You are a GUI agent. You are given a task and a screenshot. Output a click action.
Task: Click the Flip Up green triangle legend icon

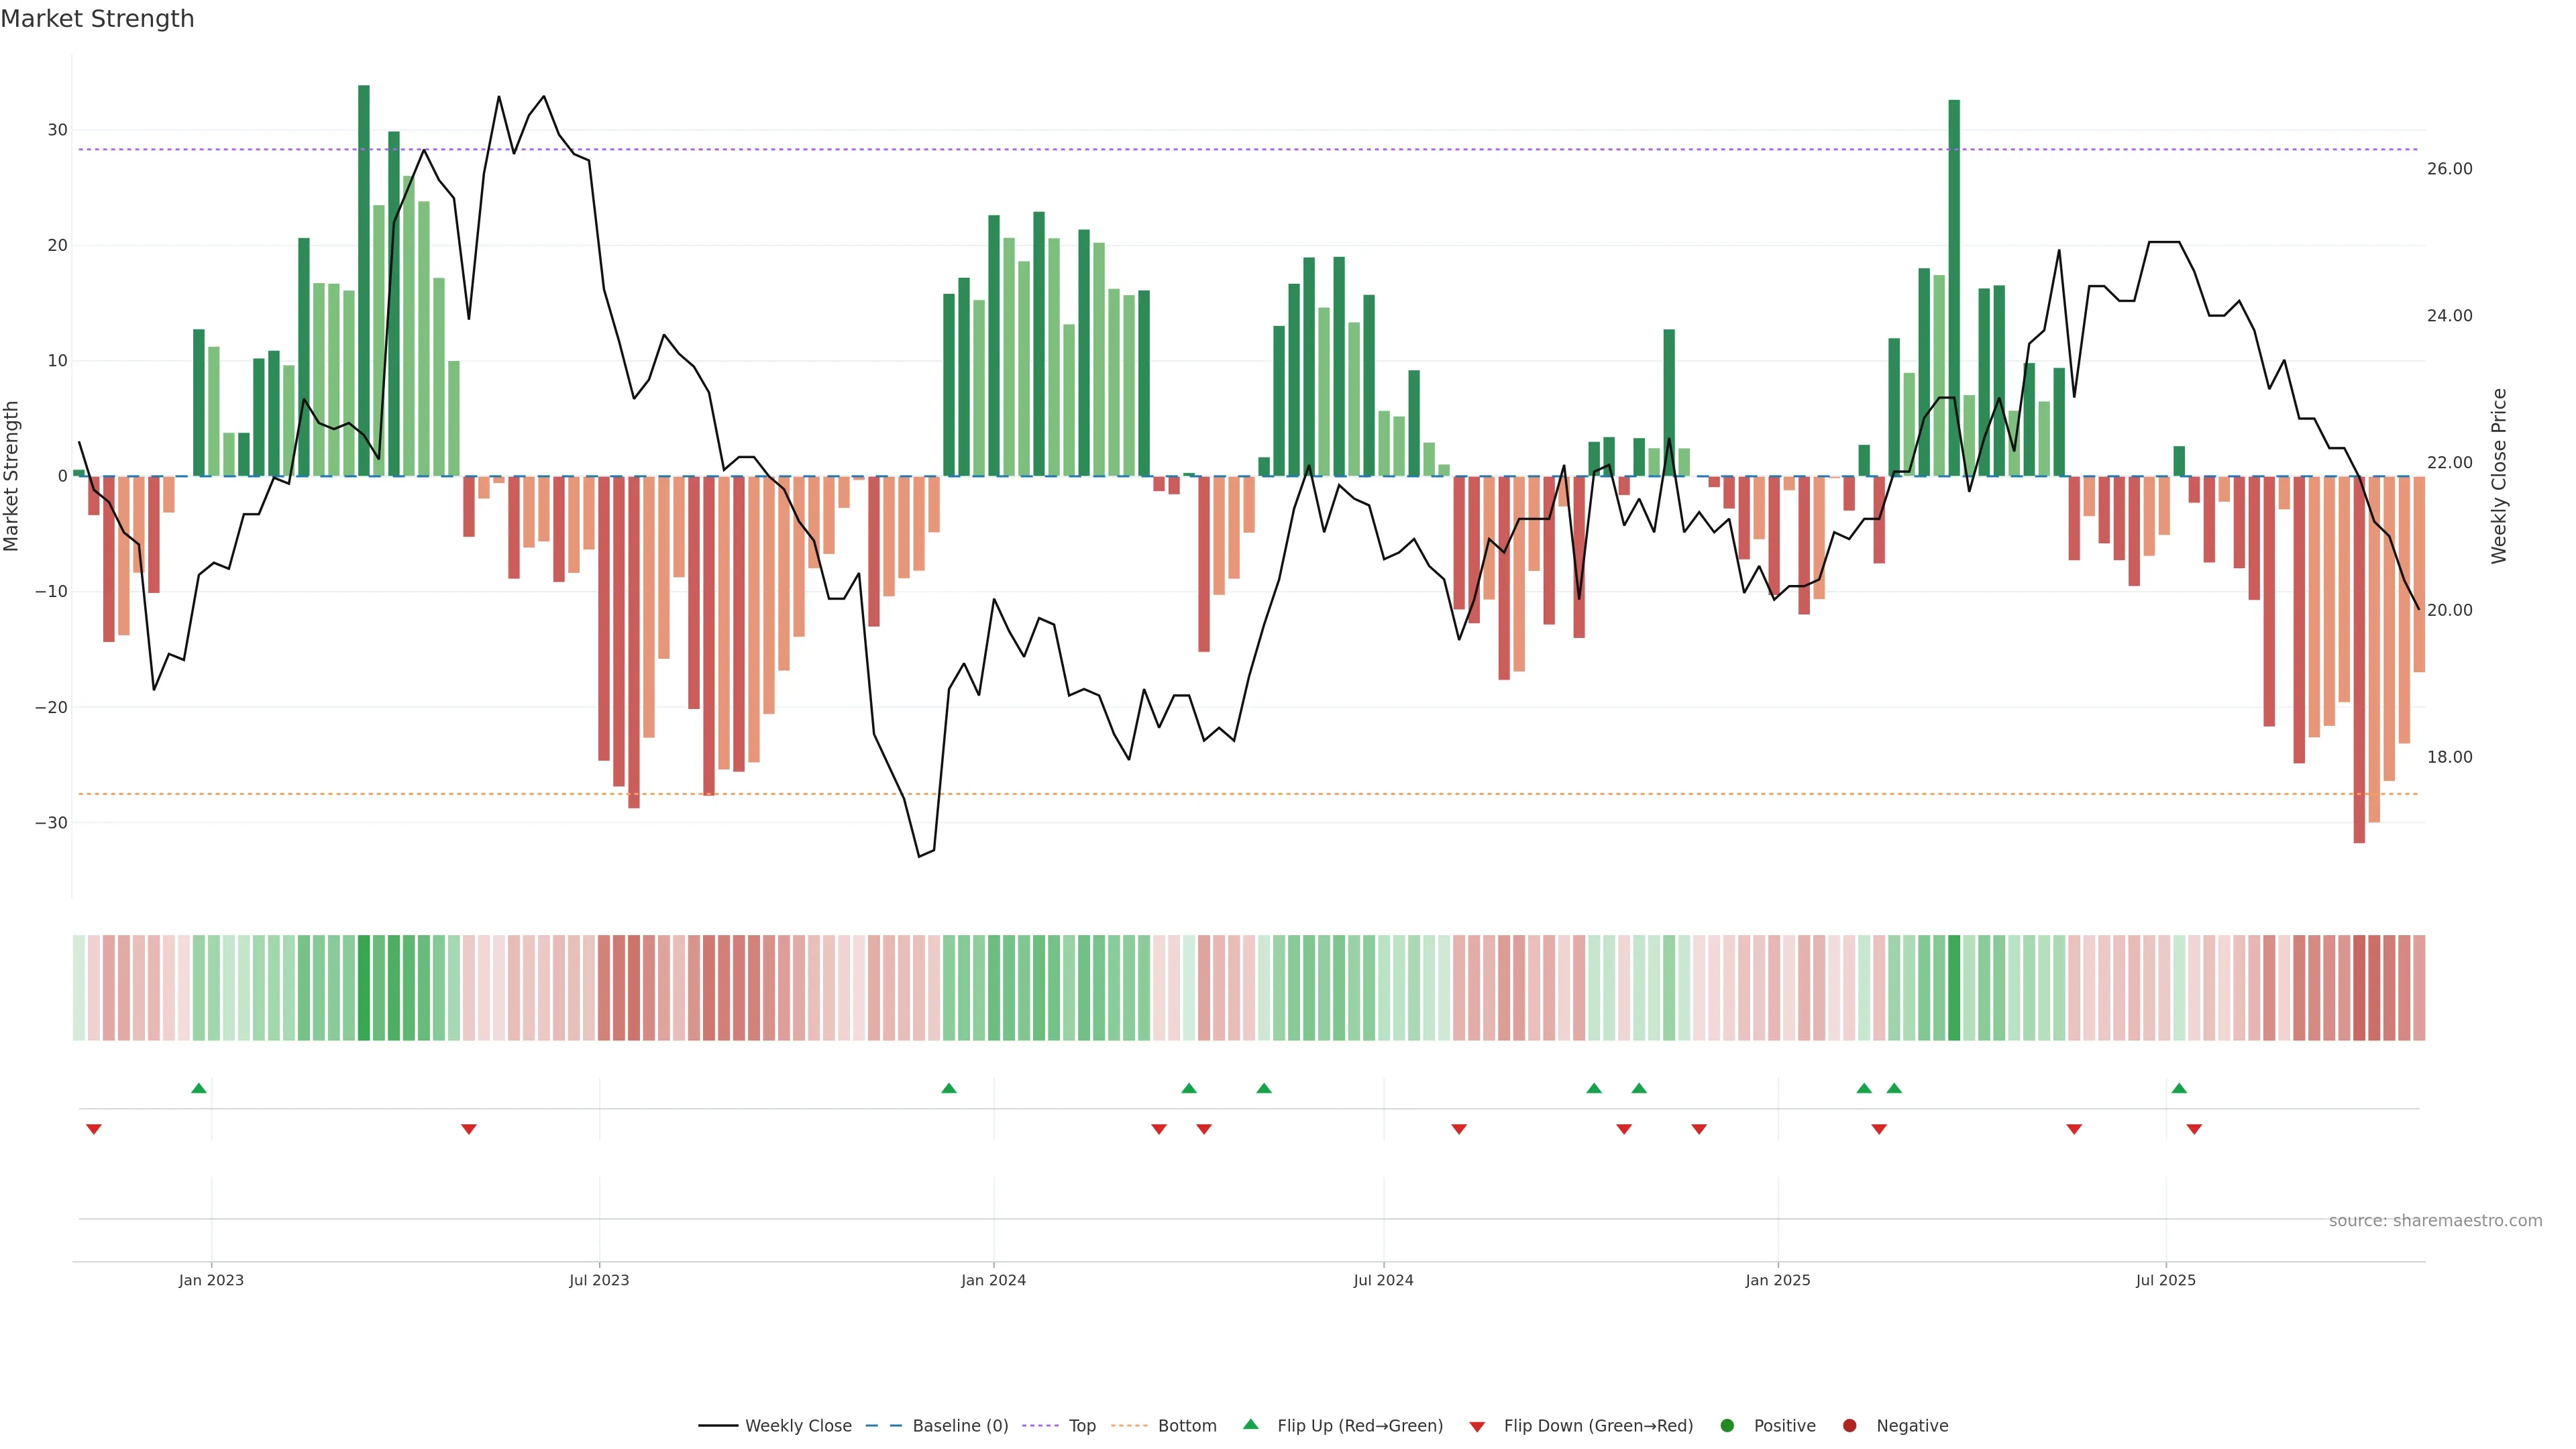tap(1250, 1424)
